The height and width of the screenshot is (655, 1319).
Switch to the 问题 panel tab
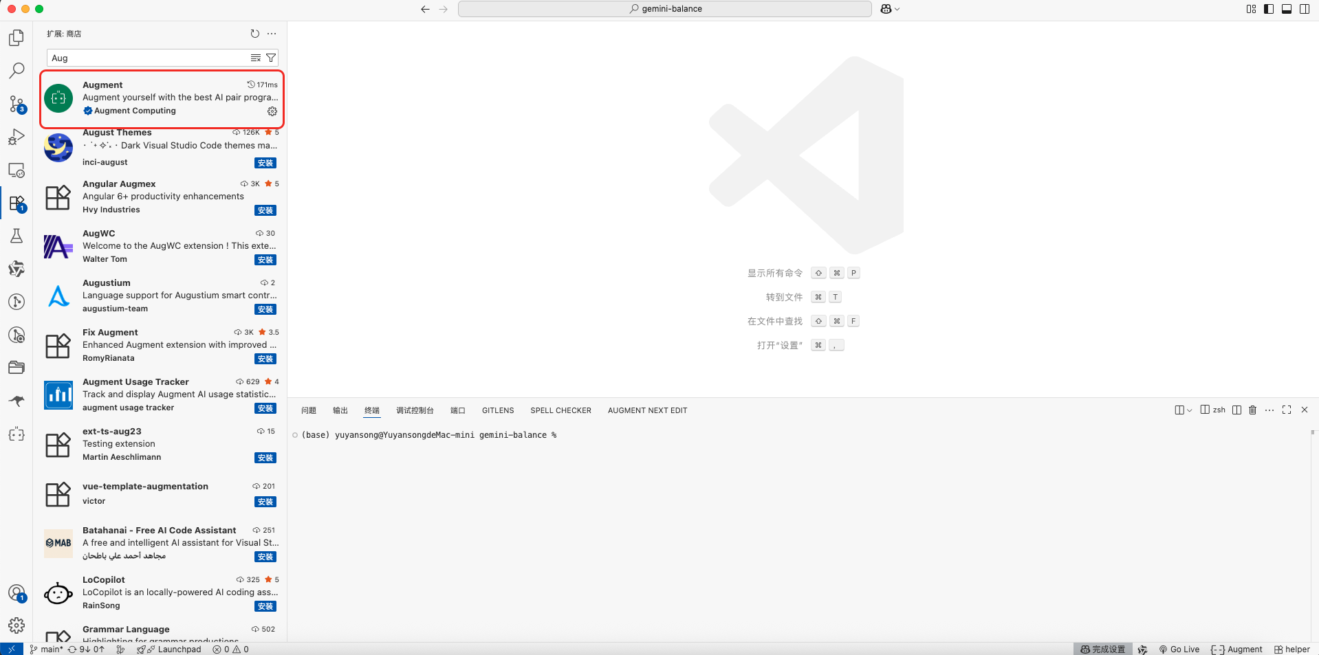(x=309, y=410)
